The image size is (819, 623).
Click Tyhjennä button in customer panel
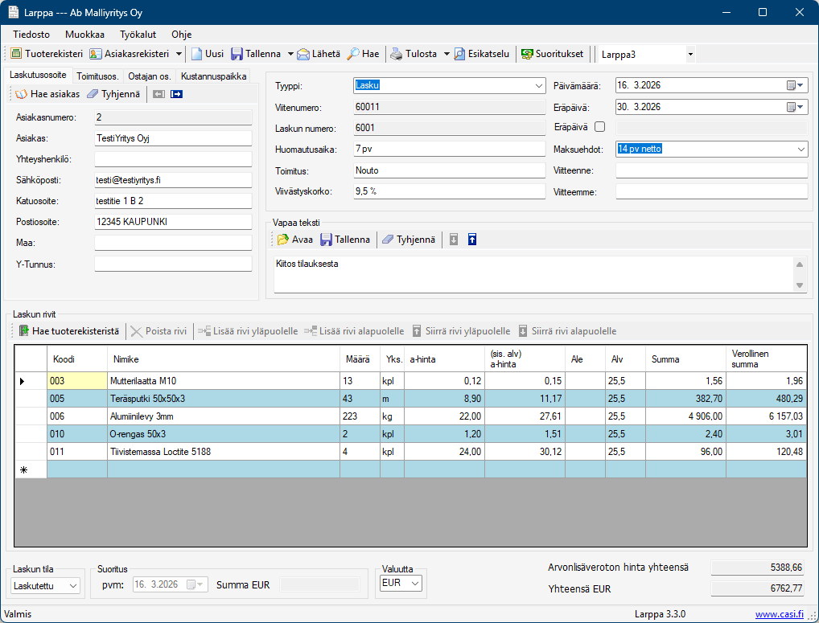click(113, 94)
